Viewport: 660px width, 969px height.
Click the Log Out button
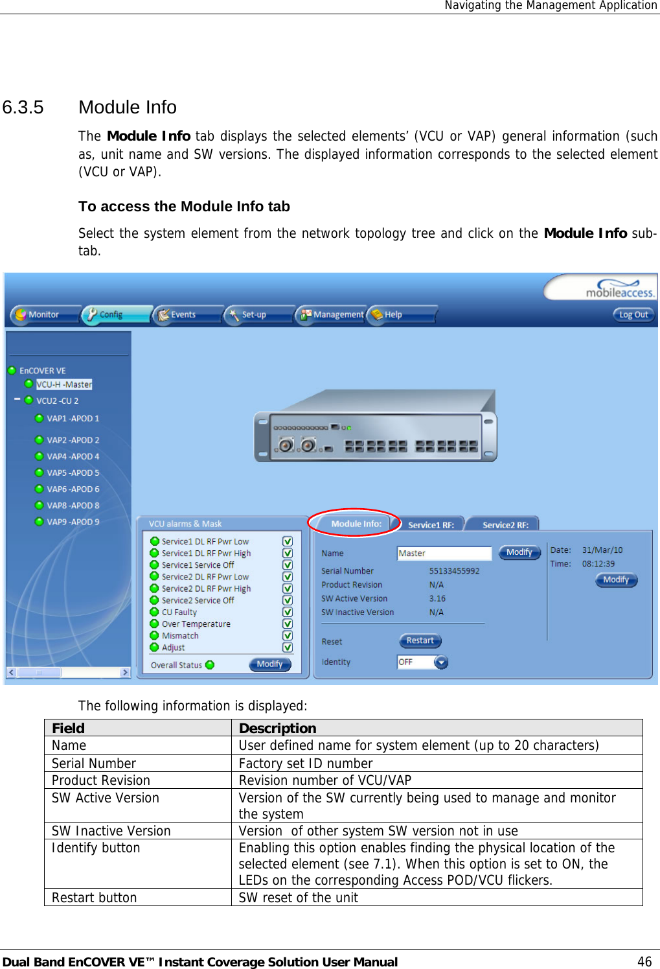633,314
